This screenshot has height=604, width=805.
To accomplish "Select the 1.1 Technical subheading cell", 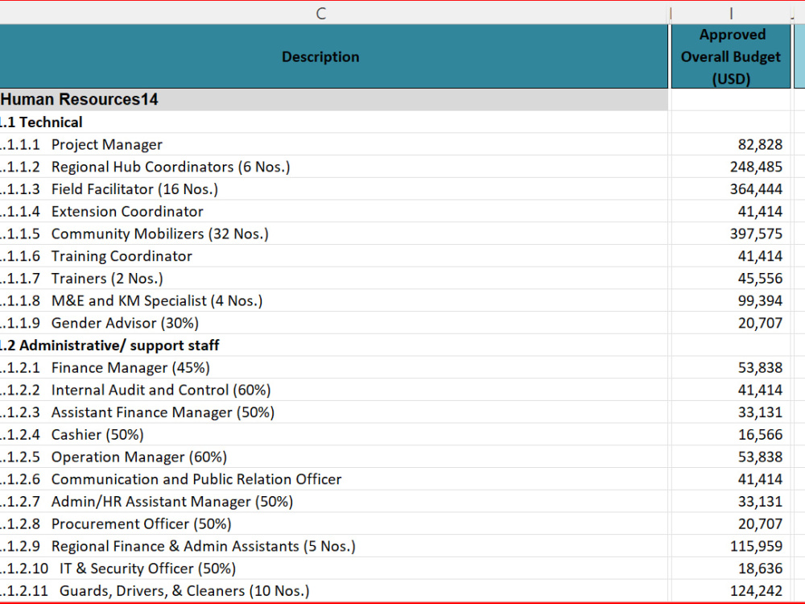I will 334,122.
